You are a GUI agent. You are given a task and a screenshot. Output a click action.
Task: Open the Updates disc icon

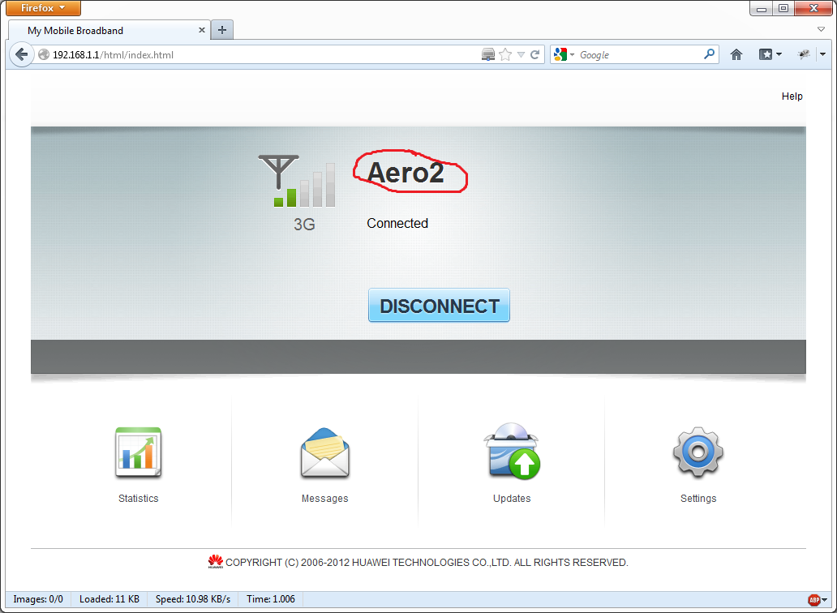pyautogui.click(x=512, y=451)
